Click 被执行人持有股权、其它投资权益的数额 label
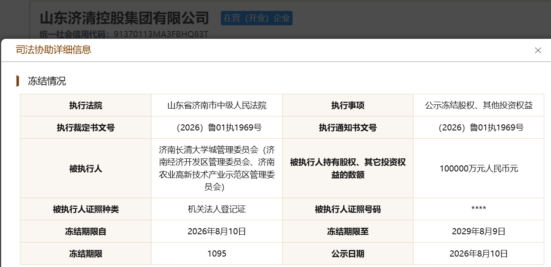The image size is (551, 267). tap(348, 168)
